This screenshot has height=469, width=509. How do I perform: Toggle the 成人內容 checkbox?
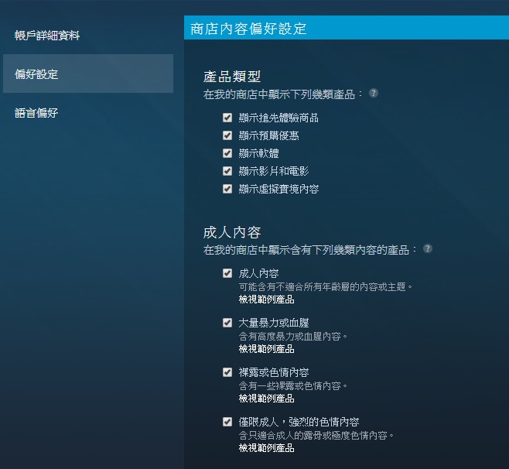tap(227, 273)
